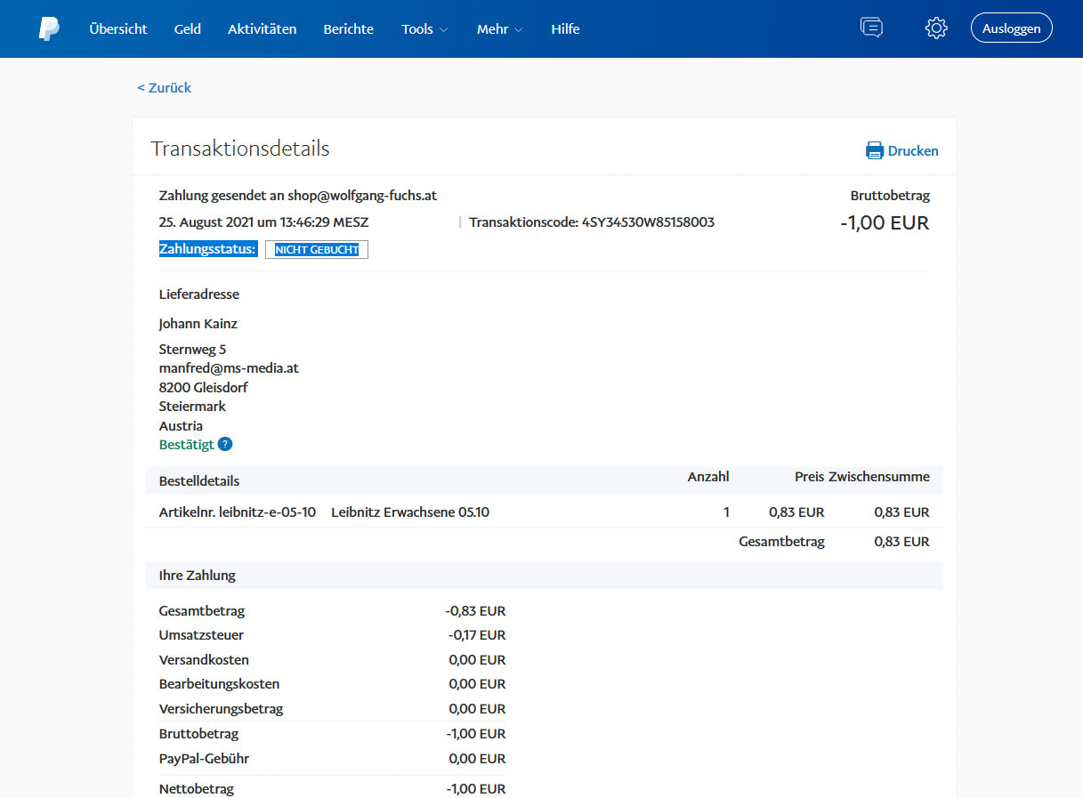Go back via the Zurück link

(x=165, y=87)
